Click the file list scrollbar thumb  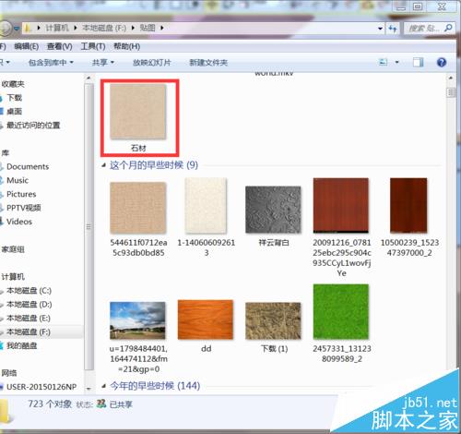coord(451,92)
